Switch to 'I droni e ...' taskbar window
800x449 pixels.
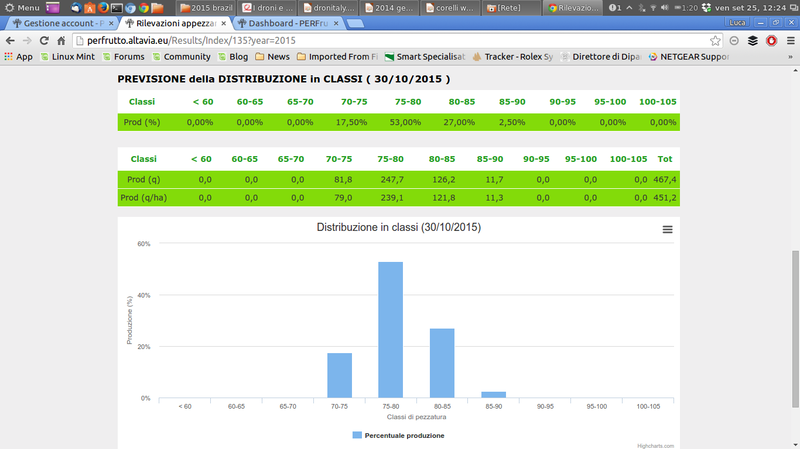pos(267,8)
